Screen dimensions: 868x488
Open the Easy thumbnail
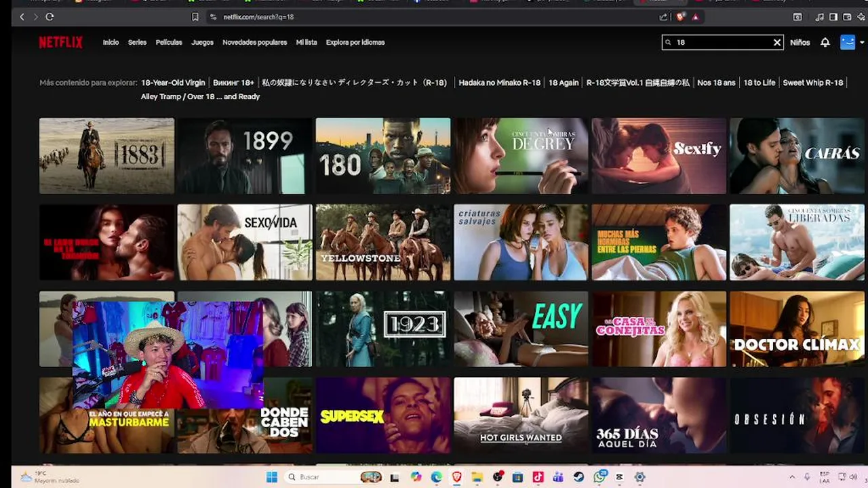[x=521, y=329]
